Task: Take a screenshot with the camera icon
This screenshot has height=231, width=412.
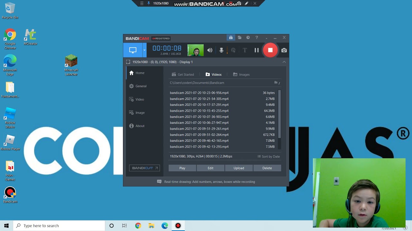Action: tap(284, 50)
